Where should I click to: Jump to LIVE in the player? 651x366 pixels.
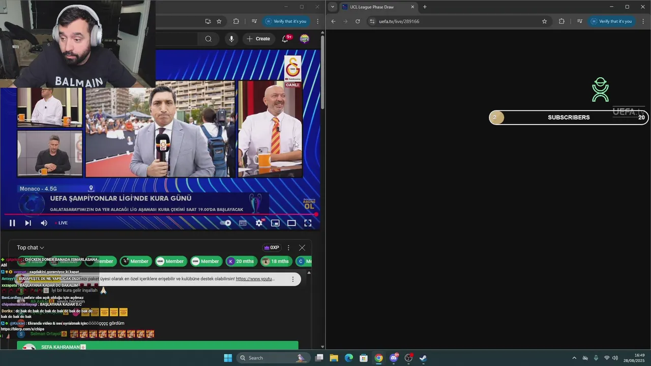click(x=62, y=223)
